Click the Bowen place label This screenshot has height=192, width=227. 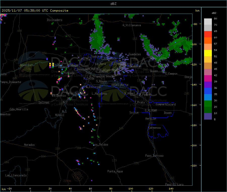(x=168, y=113)
